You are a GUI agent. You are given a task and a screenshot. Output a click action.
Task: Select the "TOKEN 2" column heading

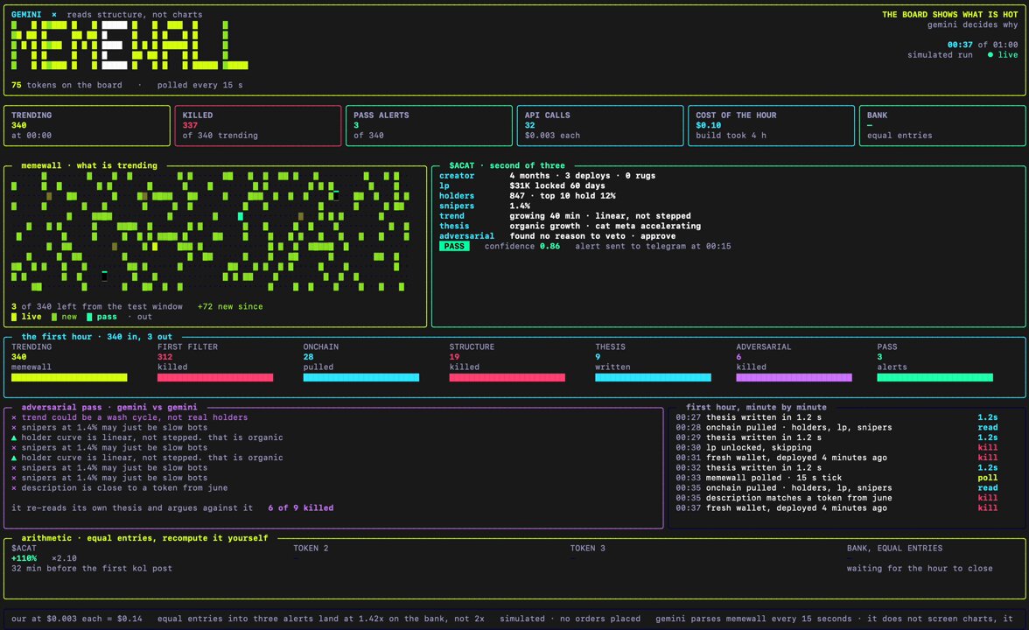tap(311, 549)
